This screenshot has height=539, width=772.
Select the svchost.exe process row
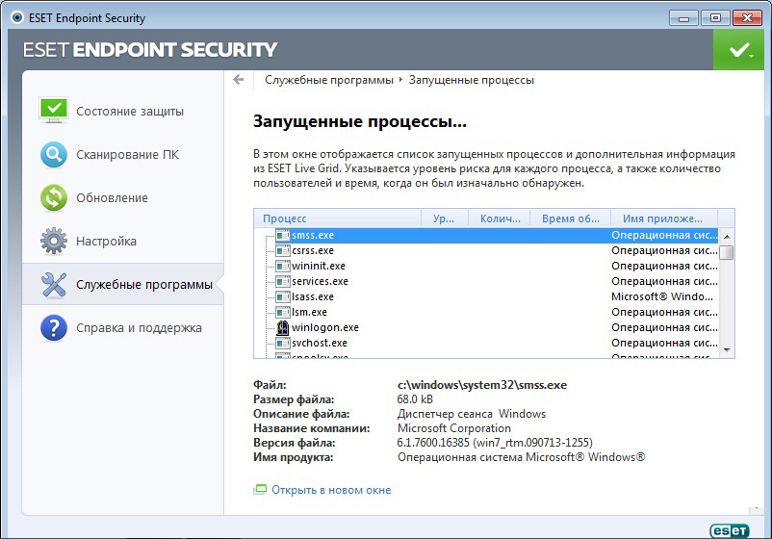pos(320,343)
